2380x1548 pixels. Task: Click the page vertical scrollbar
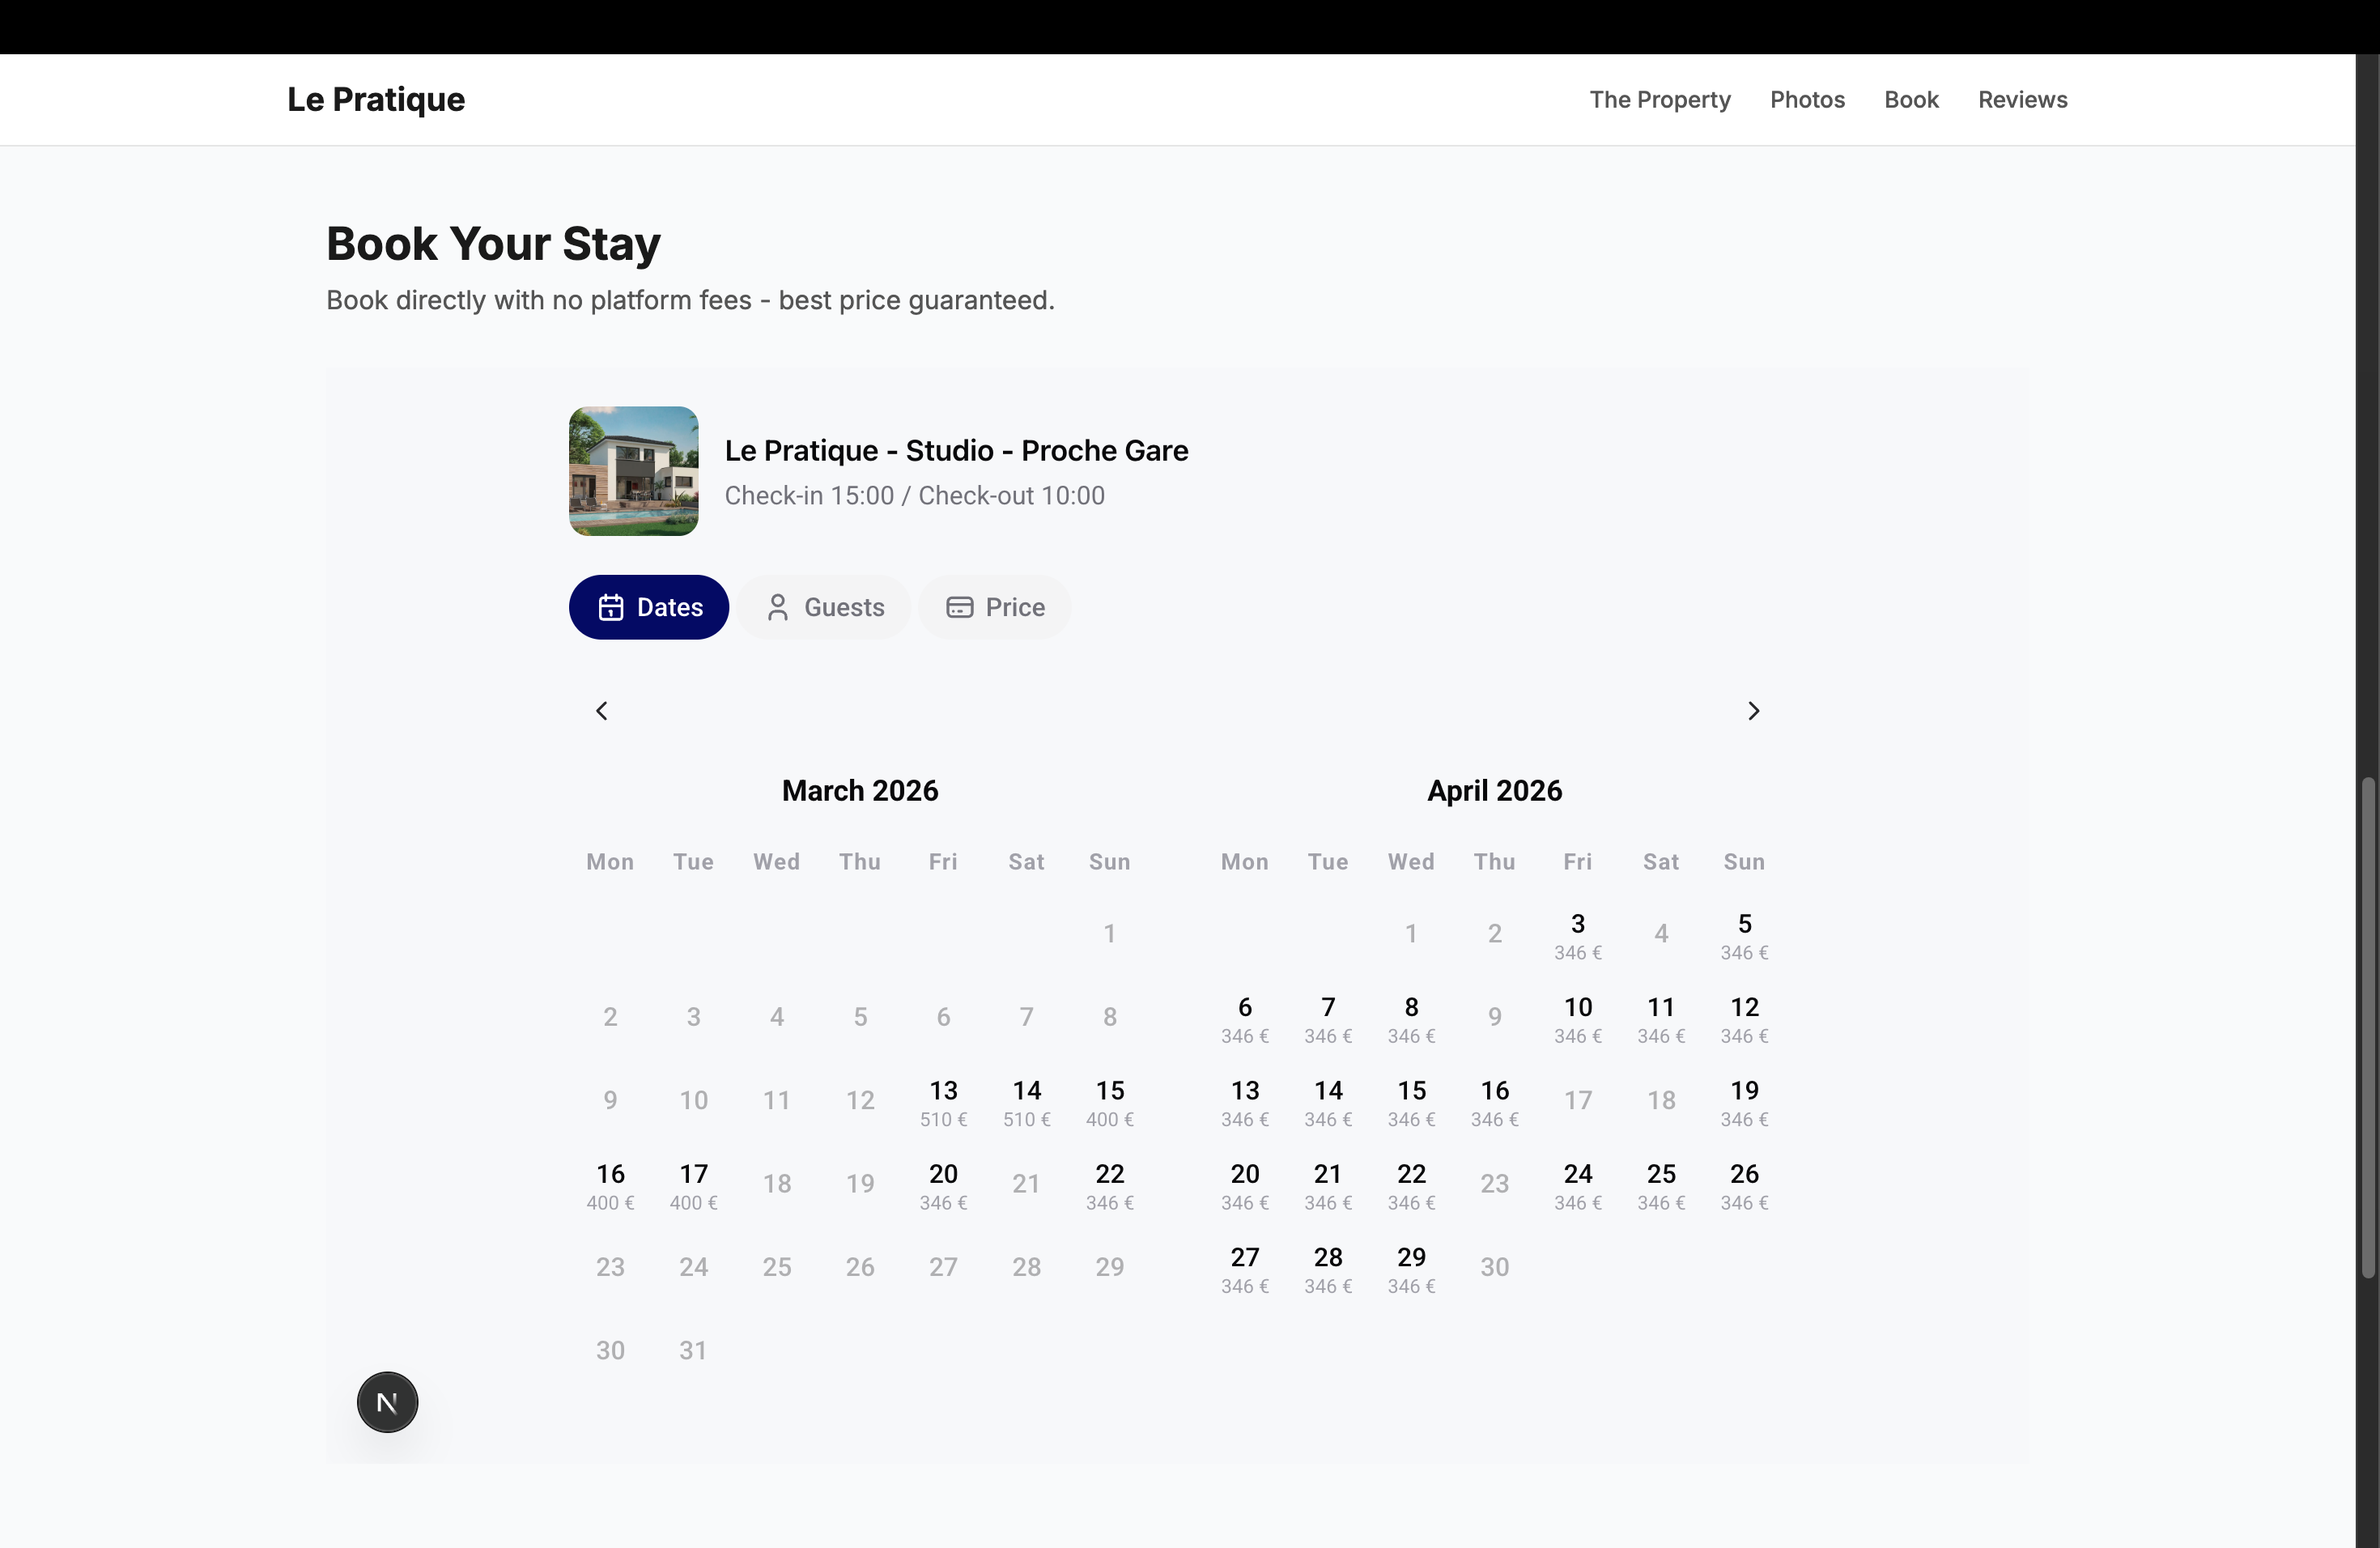click(x=2367, y=1027)
